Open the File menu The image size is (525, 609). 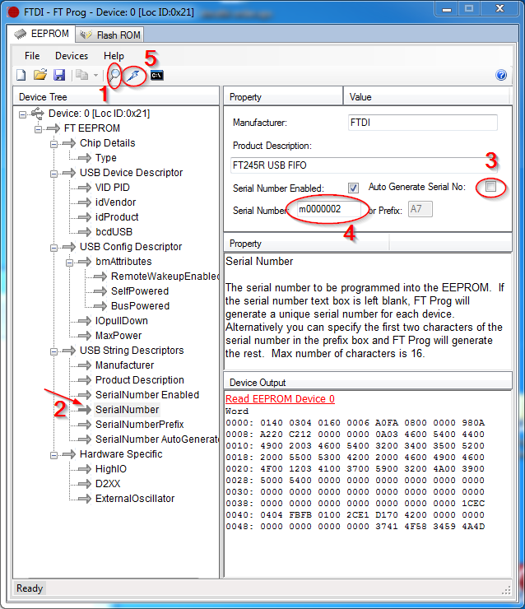point(32,56)
